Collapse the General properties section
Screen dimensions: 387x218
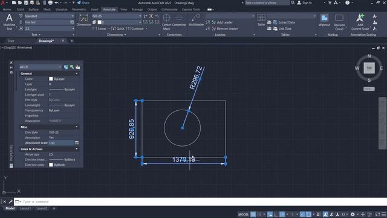coord(77,74)
